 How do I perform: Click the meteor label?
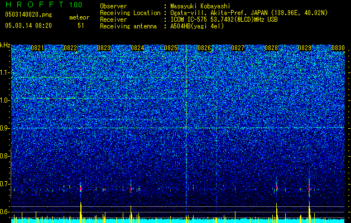coord(79,17)
